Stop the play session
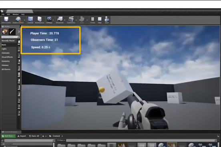The image size is (221, 147). click(x=100, y=19)
